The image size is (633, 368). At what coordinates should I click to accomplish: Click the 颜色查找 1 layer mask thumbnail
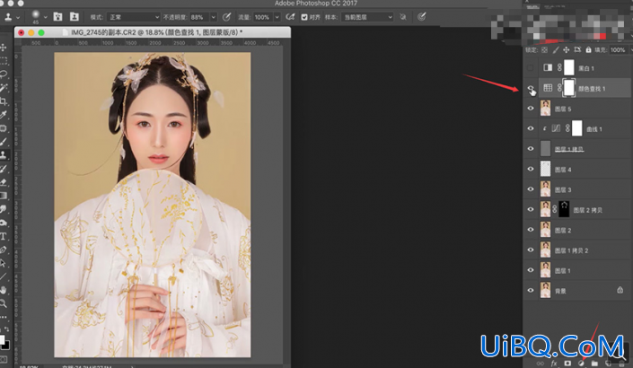tap(569, 88)
